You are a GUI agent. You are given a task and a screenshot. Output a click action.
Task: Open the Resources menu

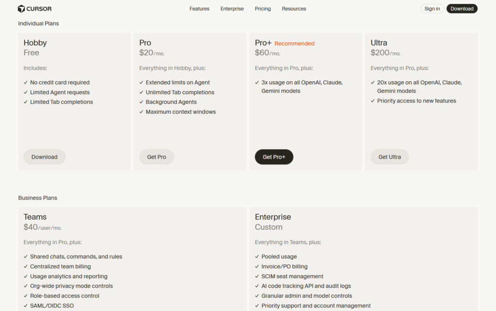tap(294, 8)
